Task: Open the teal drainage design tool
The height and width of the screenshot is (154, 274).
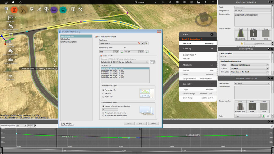Action: [63, 10]
